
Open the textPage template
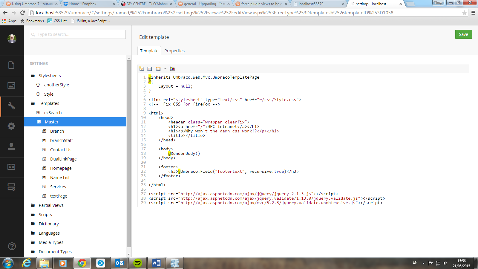tap(59, 196)
